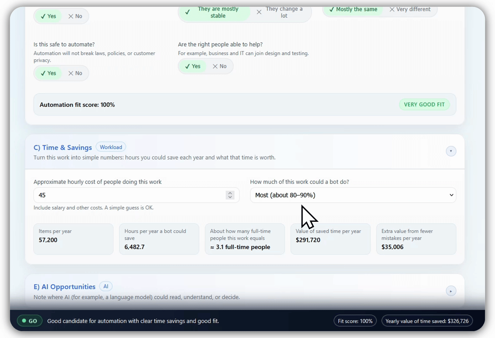Select No for right people able to help
The image size is (495, 338).
[x=220, y=66]
